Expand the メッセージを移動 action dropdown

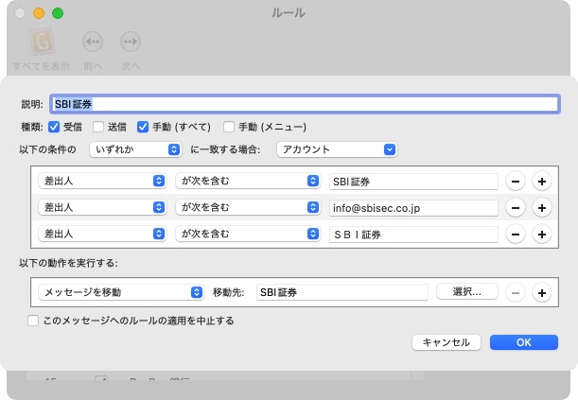coord(120,292)
